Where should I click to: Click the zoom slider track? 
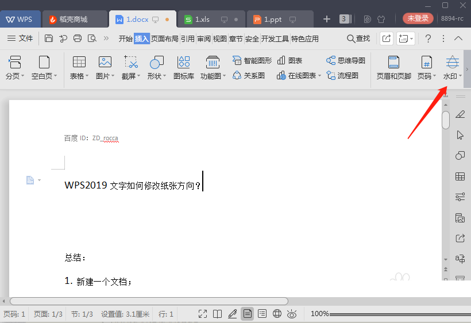tap(400, 314)
